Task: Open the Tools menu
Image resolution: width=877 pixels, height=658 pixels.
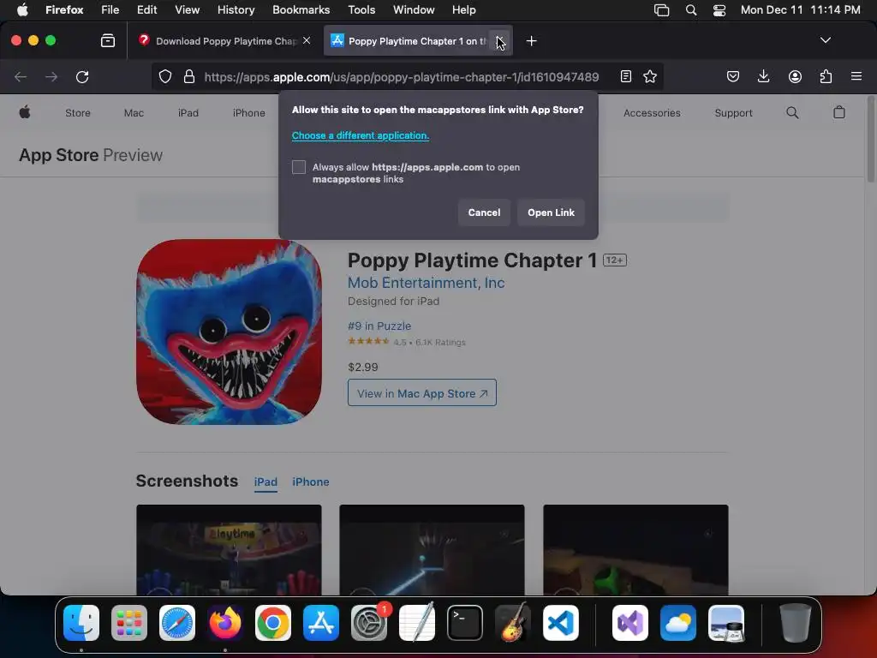Action: click(x=361, y=10)
